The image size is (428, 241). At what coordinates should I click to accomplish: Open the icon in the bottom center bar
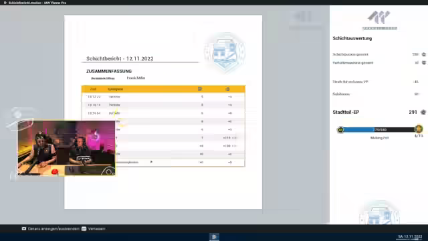coord(214,237)
